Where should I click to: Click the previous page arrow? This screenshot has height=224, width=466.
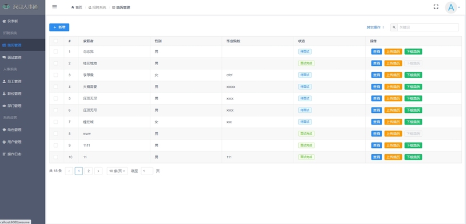pos(69,171)
